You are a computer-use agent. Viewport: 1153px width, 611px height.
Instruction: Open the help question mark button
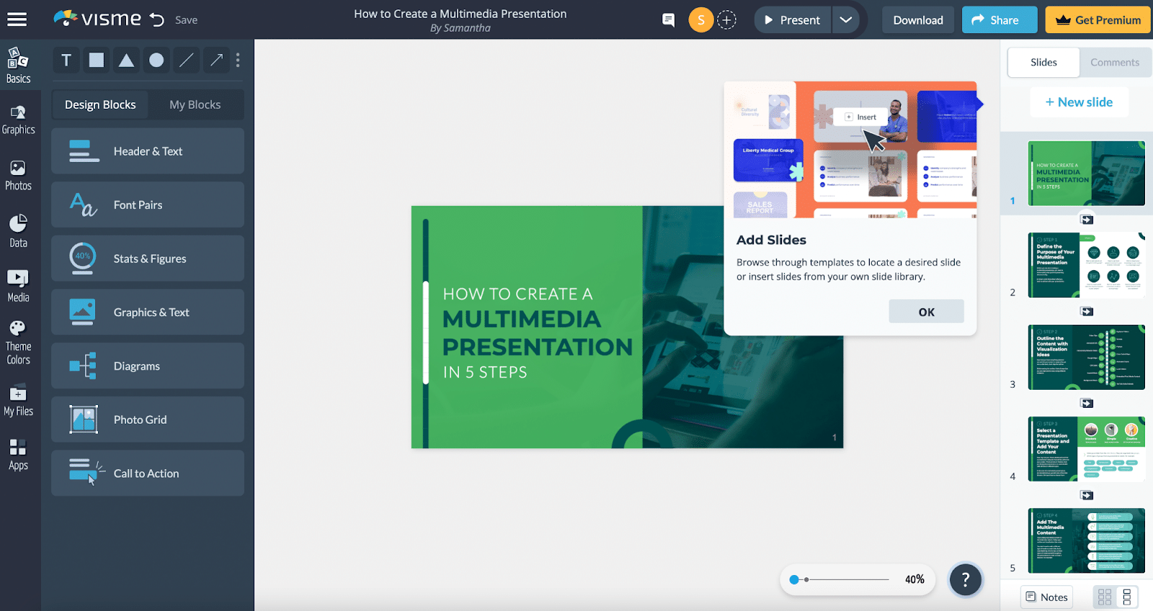pos(965,579)
